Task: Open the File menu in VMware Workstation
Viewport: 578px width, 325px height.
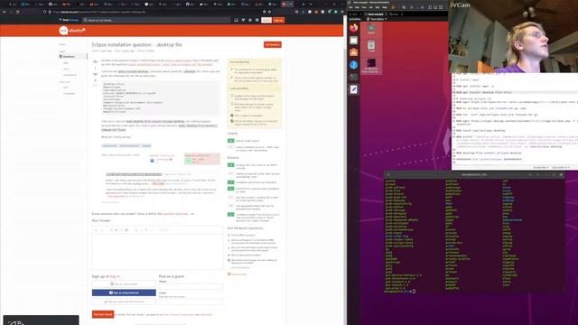Action: (x=350, y=7)
